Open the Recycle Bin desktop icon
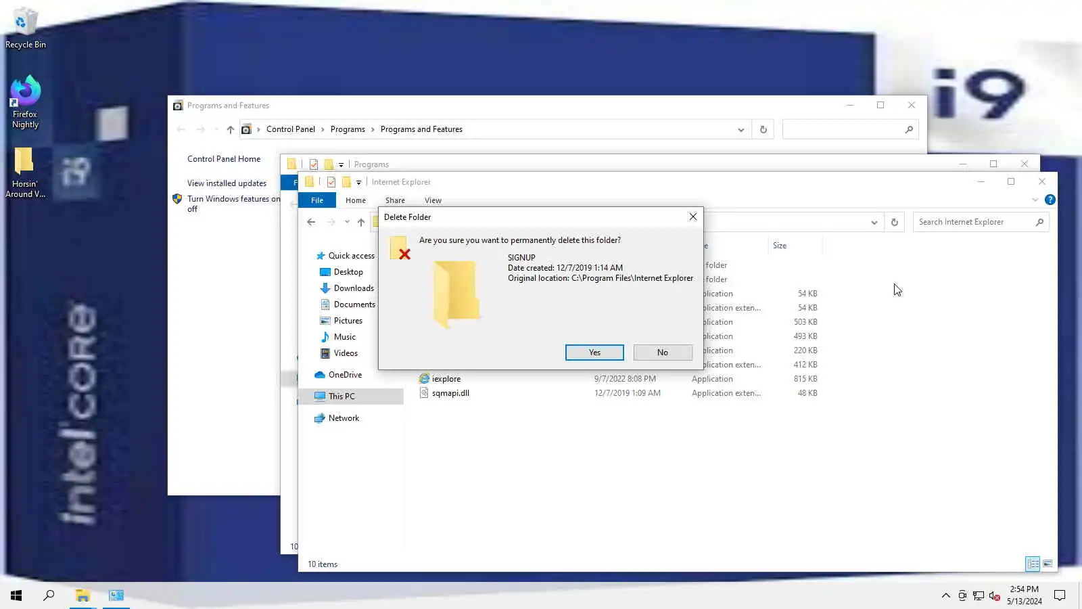The width and height of the screenshot is (1082, 609). tap(26, 28)
